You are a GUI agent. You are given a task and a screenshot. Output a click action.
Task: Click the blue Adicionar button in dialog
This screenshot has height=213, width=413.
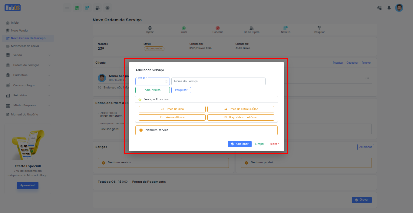(240, 144)
